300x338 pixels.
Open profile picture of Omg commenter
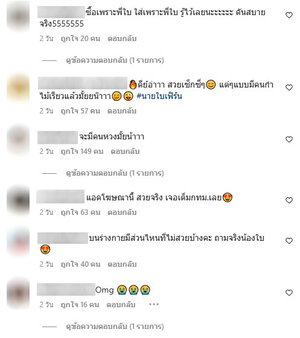point(18,294)
